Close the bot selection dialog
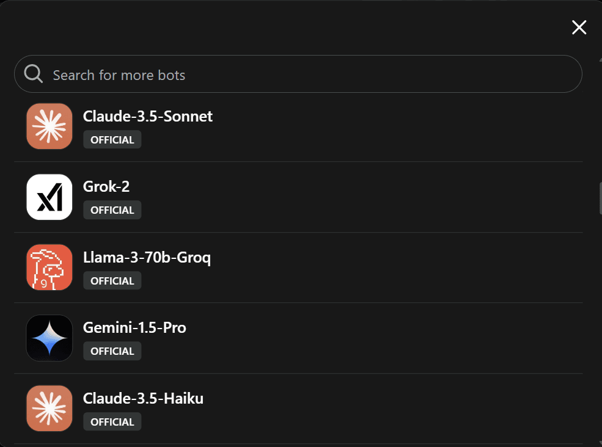Screen dimensions: 602x447 578,27
